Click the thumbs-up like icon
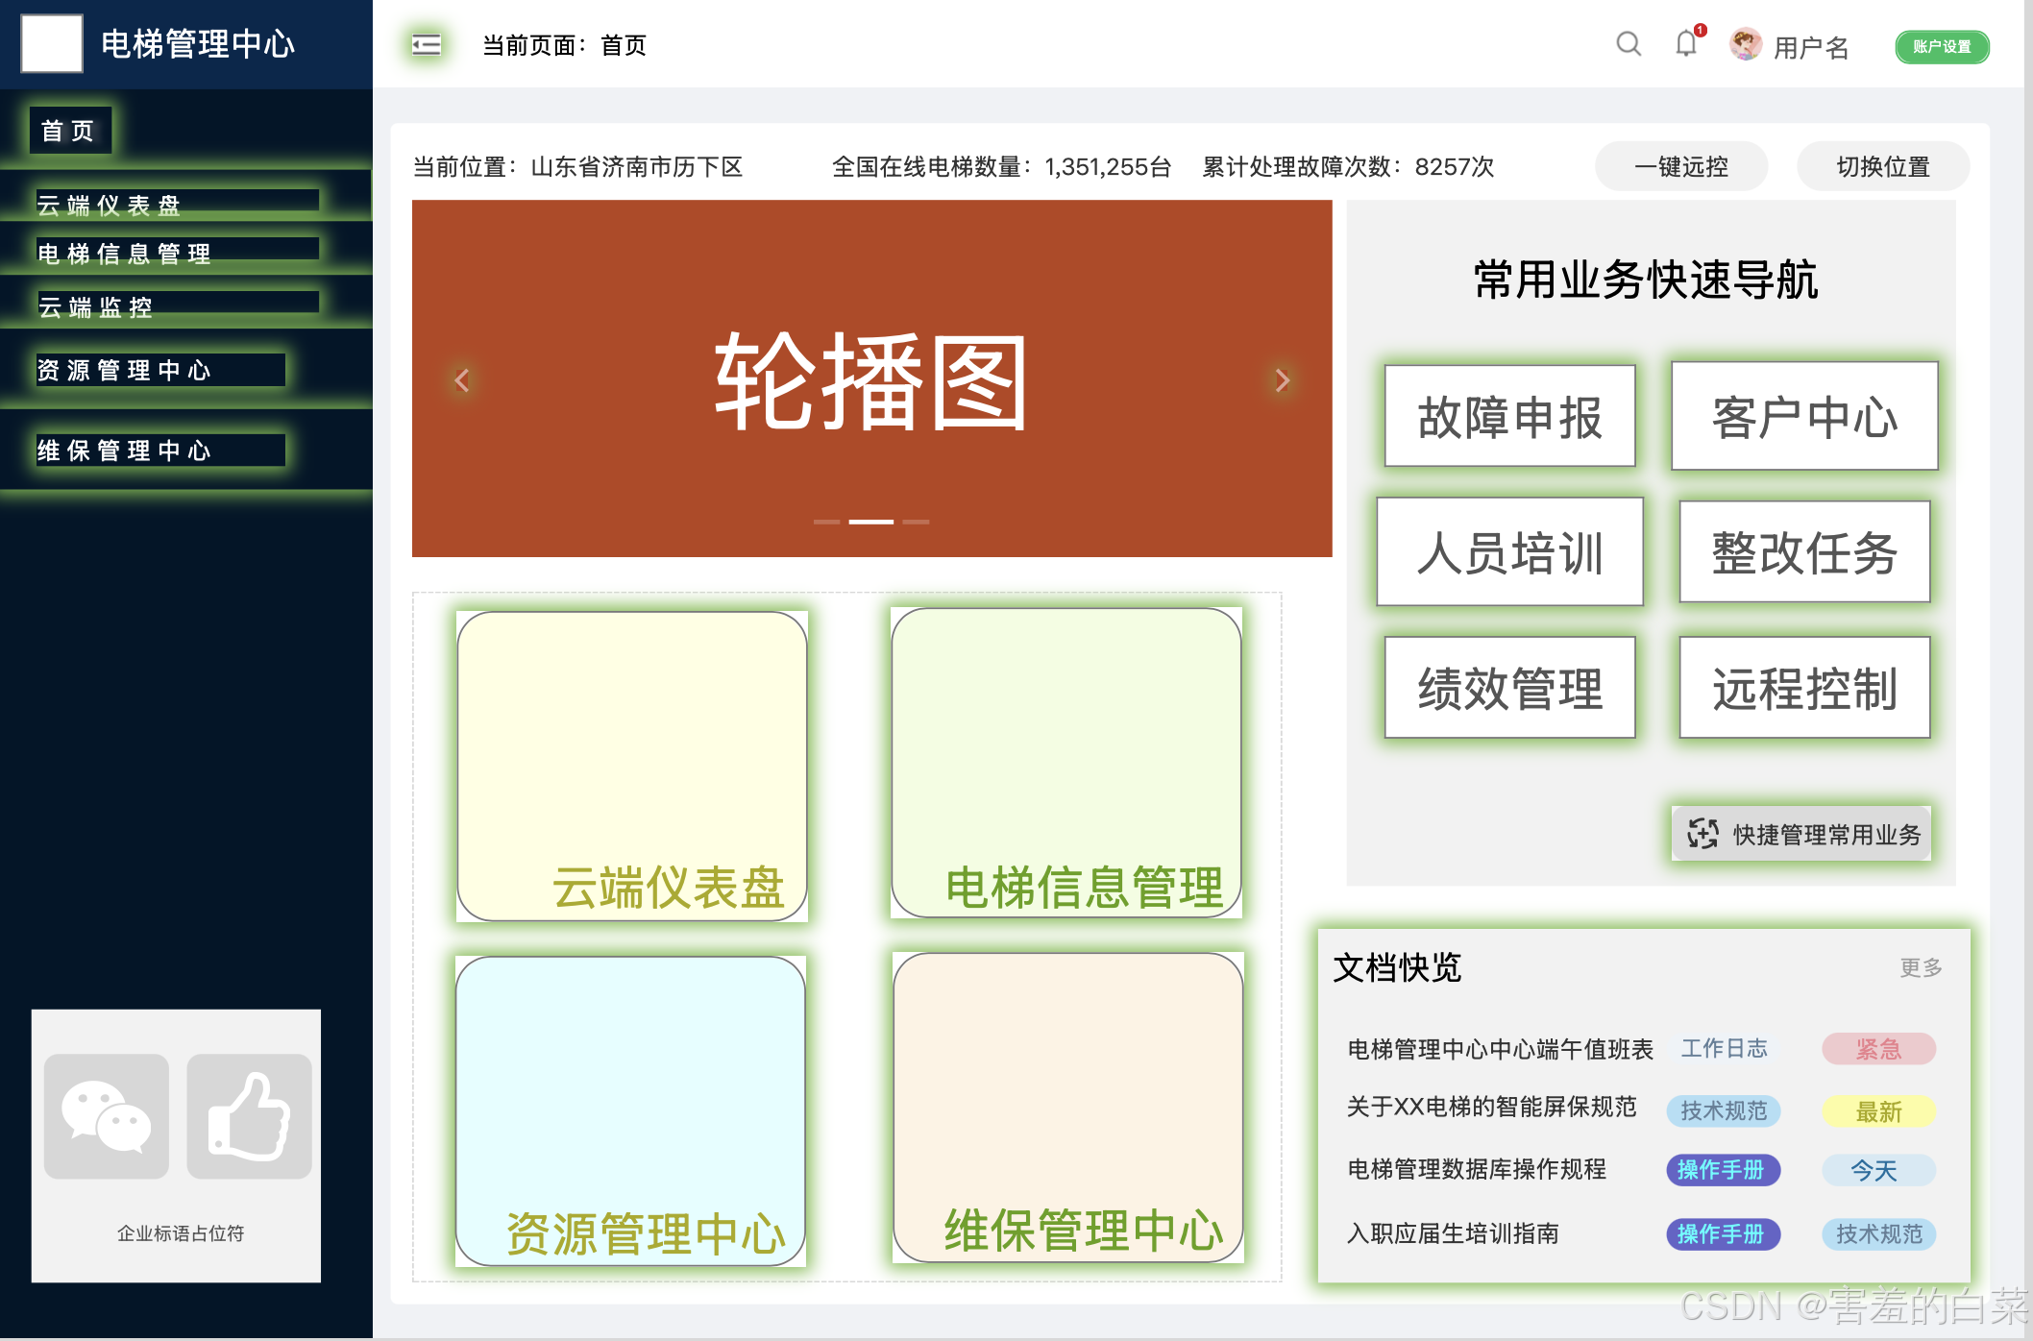2033x1341 pixels. click(249, 1115)
